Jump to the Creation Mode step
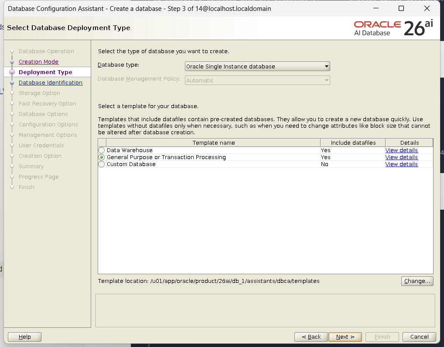The height and width of the screenshot is (347, 444). point(38,62)
